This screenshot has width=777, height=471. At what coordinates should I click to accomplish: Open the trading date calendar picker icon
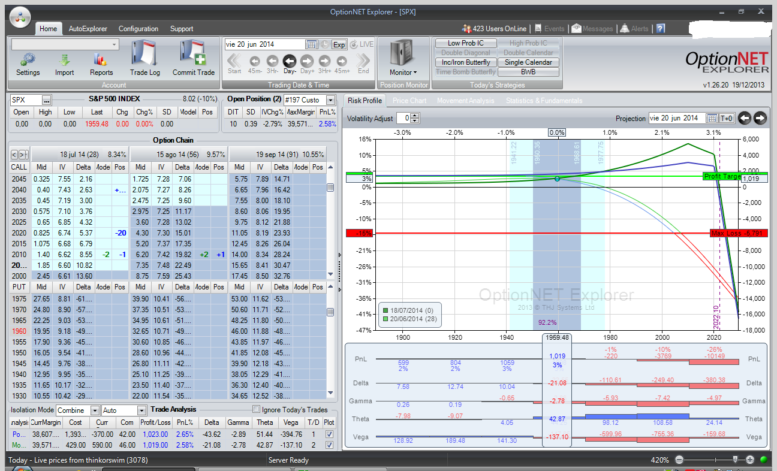(x=311, y=44)
